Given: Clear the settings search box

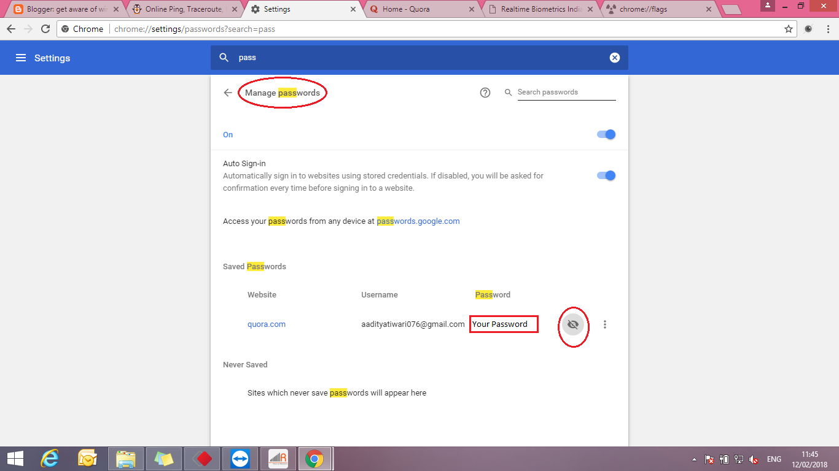Looking at the screenshot, I should point(615,58).
